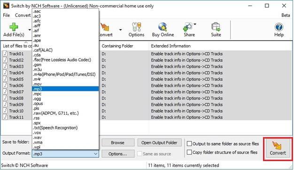
Task: Click the Containing Folder column header
Action: (117, 46)
